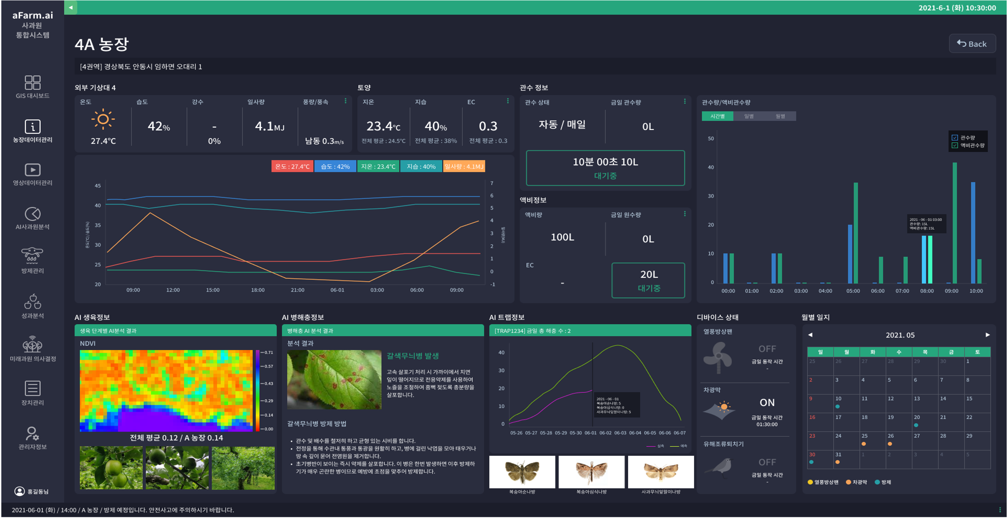The height and width of the screenshot is (518, 1008).
Task: Open weather station panel options menu
Action: [345, 101]
